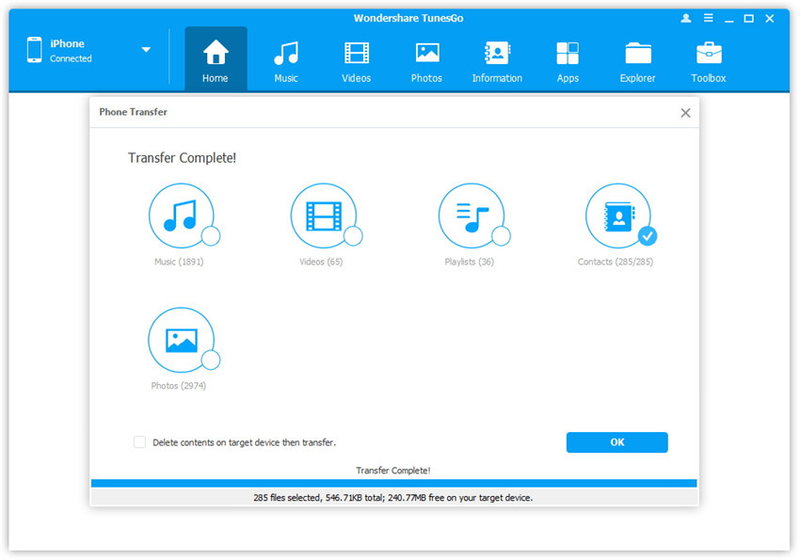Enable Delete contents on target device checkbox
Viewport: 800px width, 560px height.
tap(140, 441)
